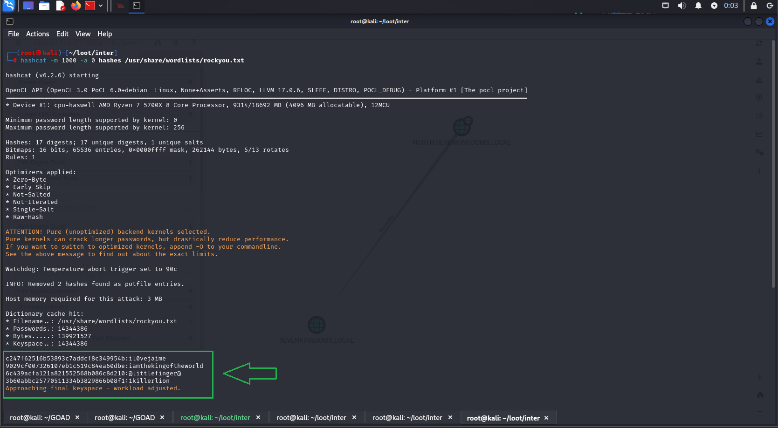Open the Kali applications menu

pos(8,6)
